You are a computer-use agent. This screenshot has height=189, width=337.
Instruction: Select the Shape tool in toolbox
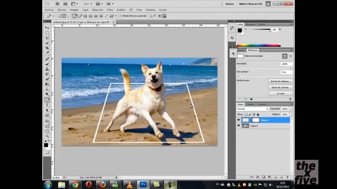[x=47, y=115]
